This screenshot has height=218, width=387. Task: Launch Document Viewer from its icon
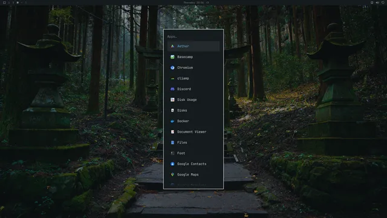172,132
